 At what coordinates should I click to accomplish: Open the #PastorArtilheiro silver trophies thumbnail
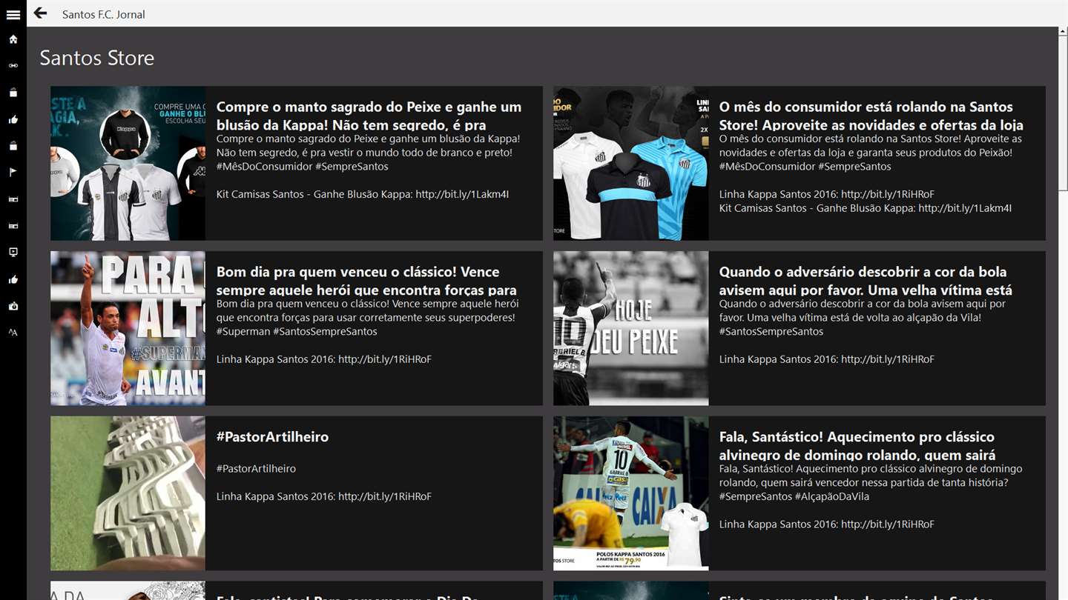click(x=128, y=493)
